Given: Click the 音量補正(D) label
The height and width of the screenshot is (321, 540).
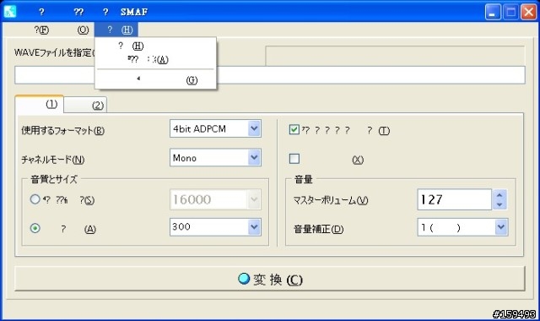Looking at the screenshot, I should coord(318,229).
